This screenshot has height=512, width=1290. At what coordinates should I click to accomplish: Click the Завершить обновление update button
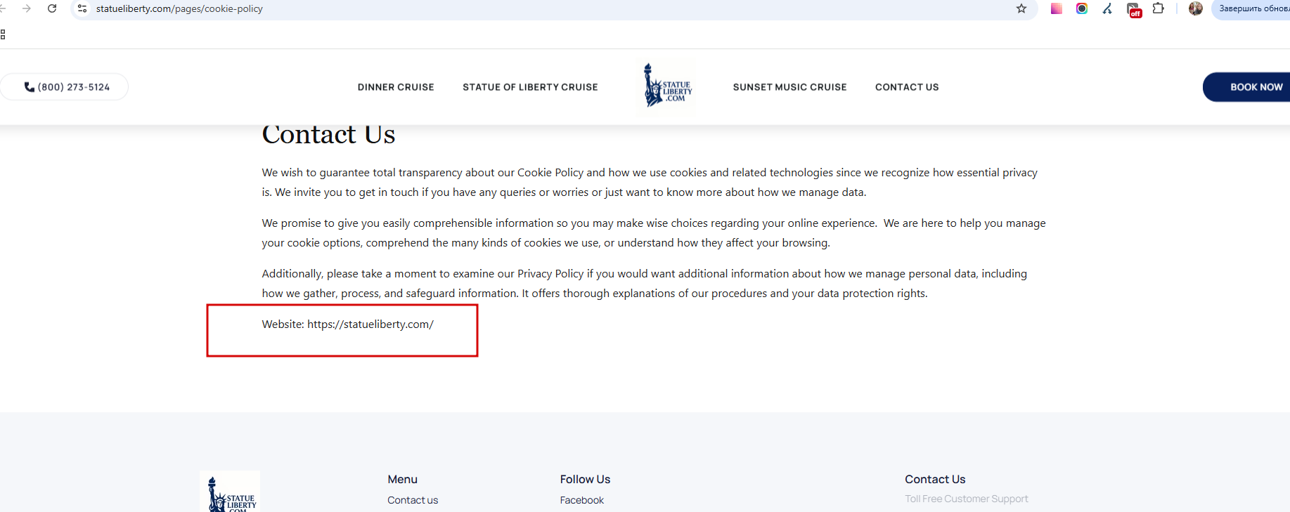tap(1253, 8)
